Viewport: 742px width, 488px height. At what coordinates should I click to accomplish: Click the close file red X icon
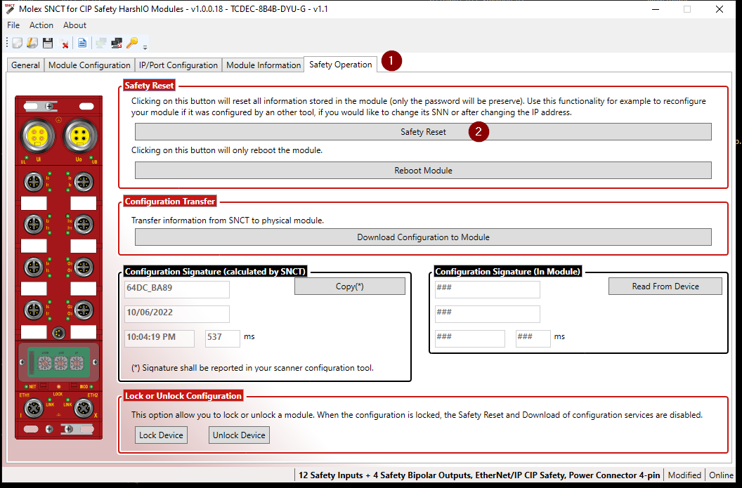coord(65,44)
